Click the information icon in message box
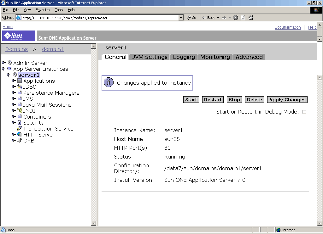The height and width of the screenshot is (234, 323). pyautogui.click(x=109, y=82)
